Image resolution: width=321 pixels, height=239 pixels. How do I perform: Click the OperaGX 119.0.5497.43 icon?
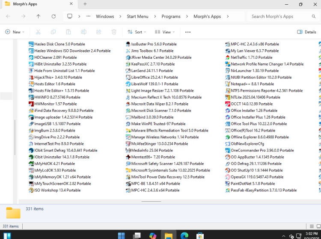[x=228, y=177]
